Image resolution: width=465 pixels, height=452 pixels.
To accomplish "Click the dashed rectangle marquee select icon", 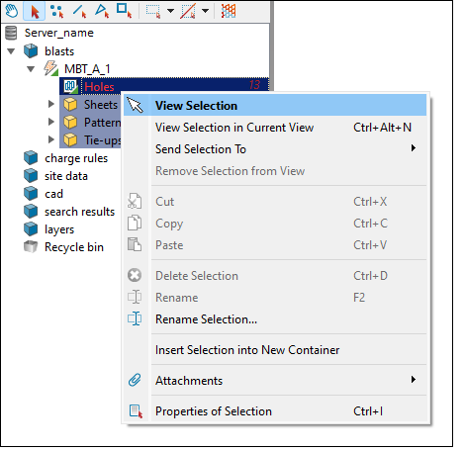I will (x=153, y=11).
